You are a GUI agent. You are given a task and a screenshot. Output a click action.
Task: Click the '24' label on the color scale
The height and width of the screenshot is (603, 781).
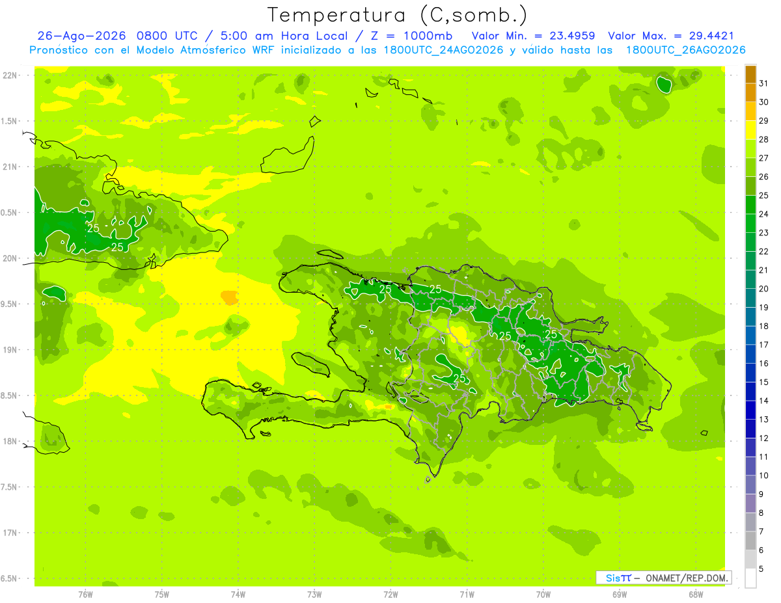pos(764,214)
